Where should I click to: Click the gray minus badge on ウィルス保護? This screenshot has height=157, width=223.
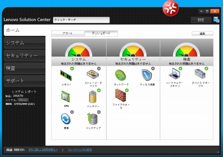pos(153,68)
